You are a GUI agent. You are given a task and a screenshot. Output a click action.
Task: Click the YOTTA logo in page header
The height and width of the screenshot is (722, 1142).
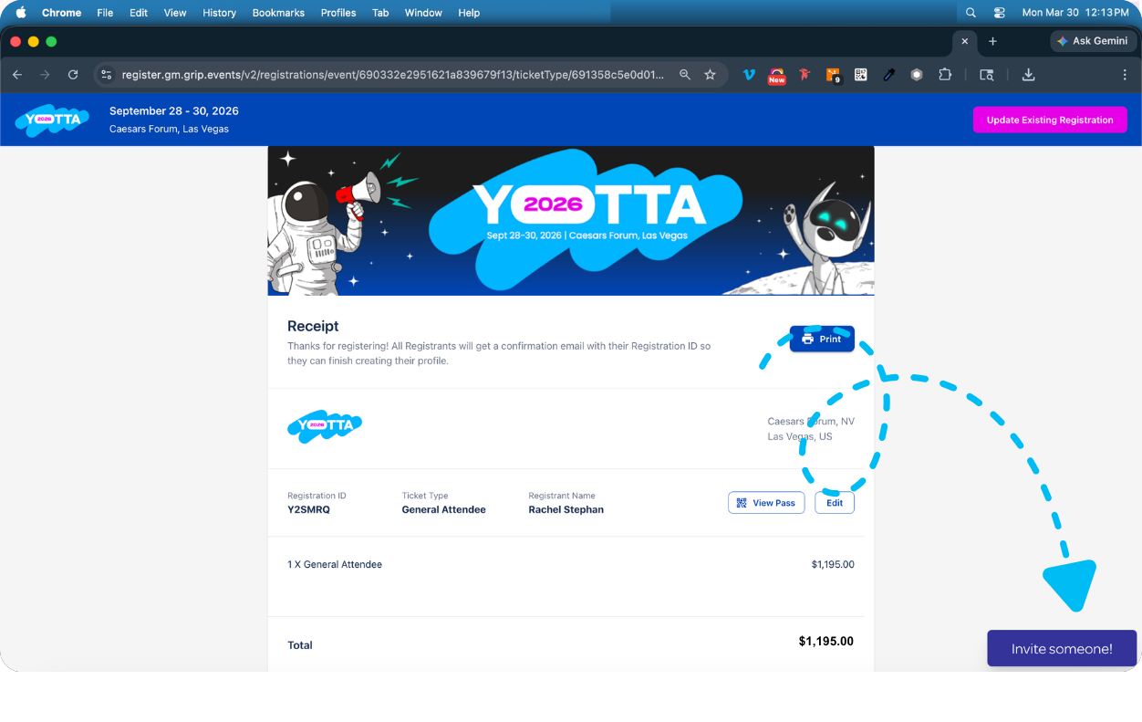coord(52,119)
